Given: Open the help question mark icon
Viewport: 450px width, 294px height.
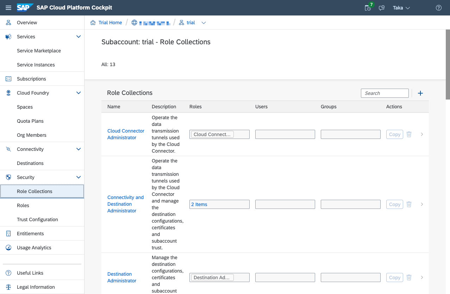Looking at the screenshot, I should (x=439, y=8).
